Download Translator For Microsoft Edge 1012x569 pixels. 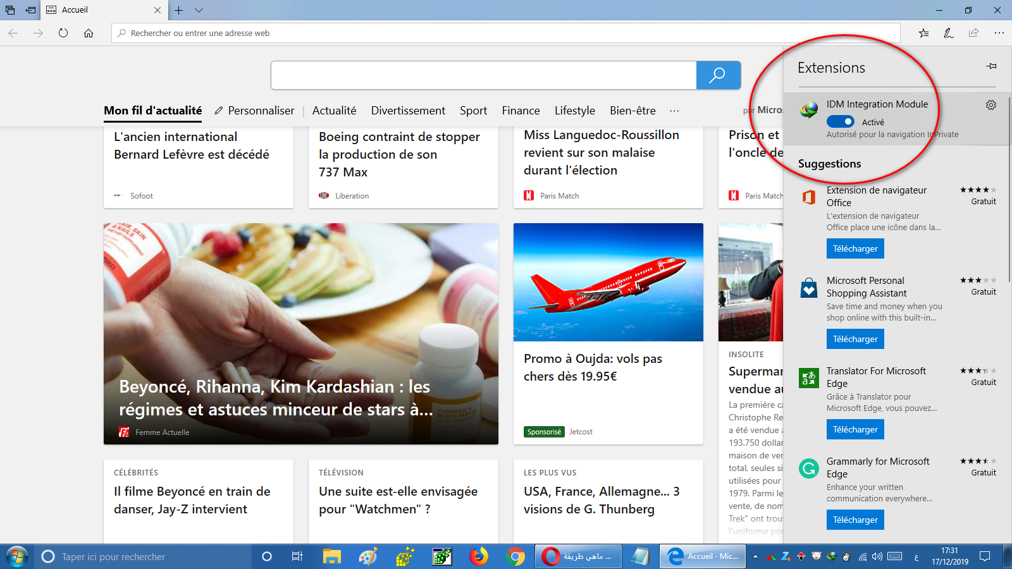(x=855, y=429)
